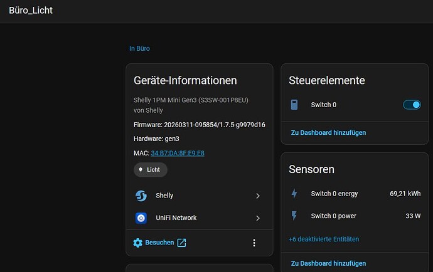433x272 pixels.
Task: Open the Switch 0 entity row
Action: (x=355, y=105)
